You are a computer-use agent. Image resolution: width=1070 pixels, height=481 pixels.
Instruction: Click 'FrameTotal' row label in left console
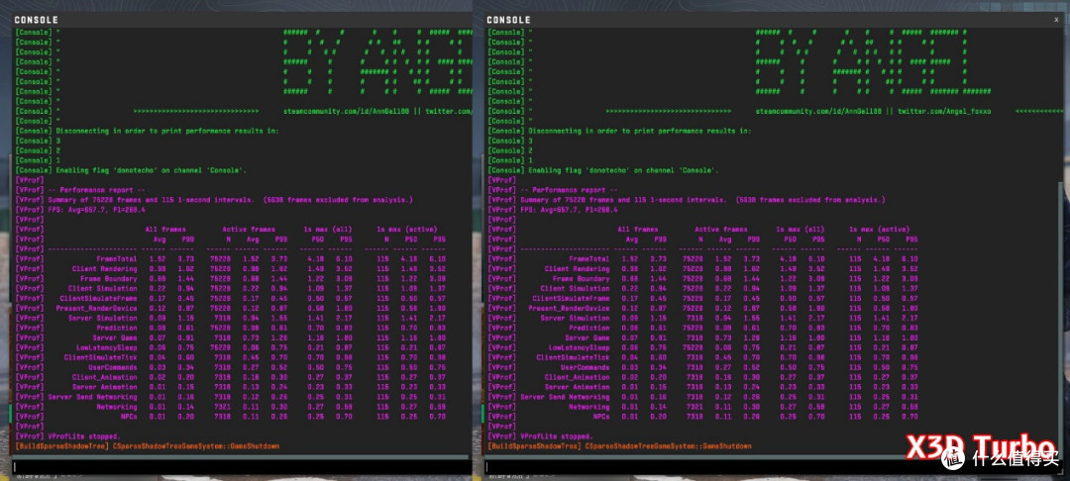(117, 259)
